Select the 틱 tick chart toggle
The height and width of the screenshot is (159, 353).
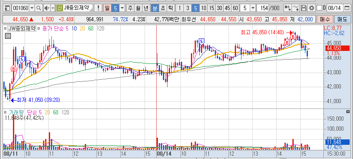[170, 8]
